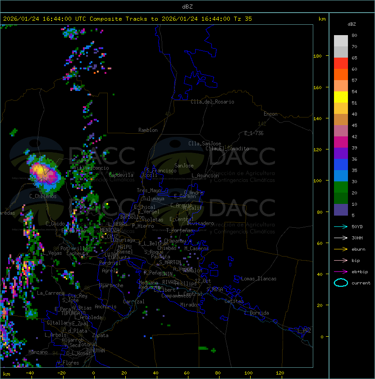
Task: Click the 'Carrizal' map label
Action: pyautogui.click(x=134, y=302)
